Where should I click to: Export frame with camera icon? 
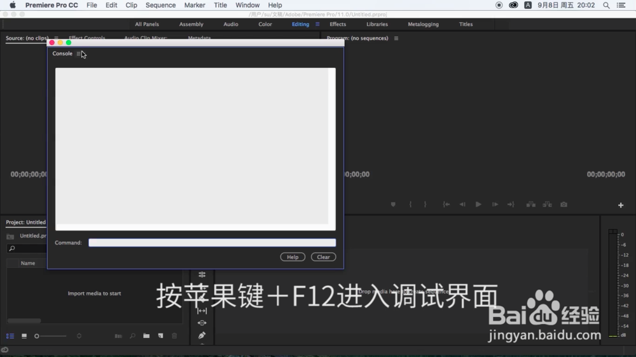point(563,205)
